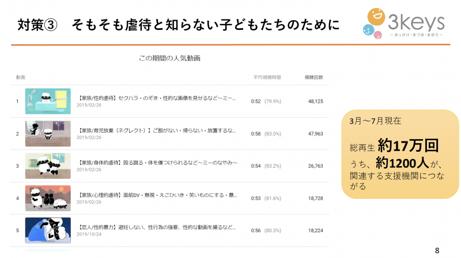Open thumbnail of the first ranked video
This screenshot has height=258, width=461.
click(48, 101)
